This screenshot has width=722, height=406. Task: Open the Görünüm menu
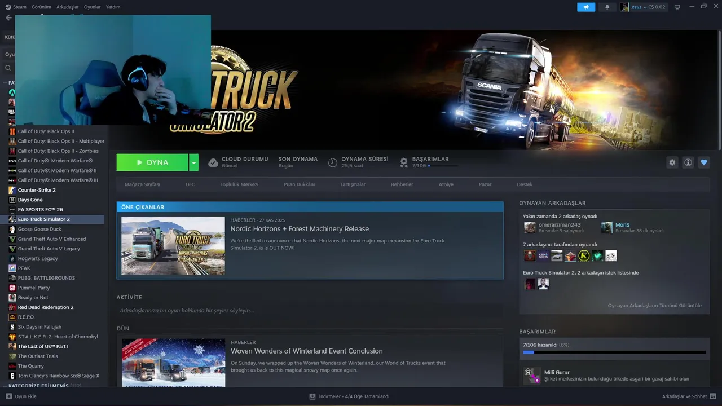[x=41, y=7]
